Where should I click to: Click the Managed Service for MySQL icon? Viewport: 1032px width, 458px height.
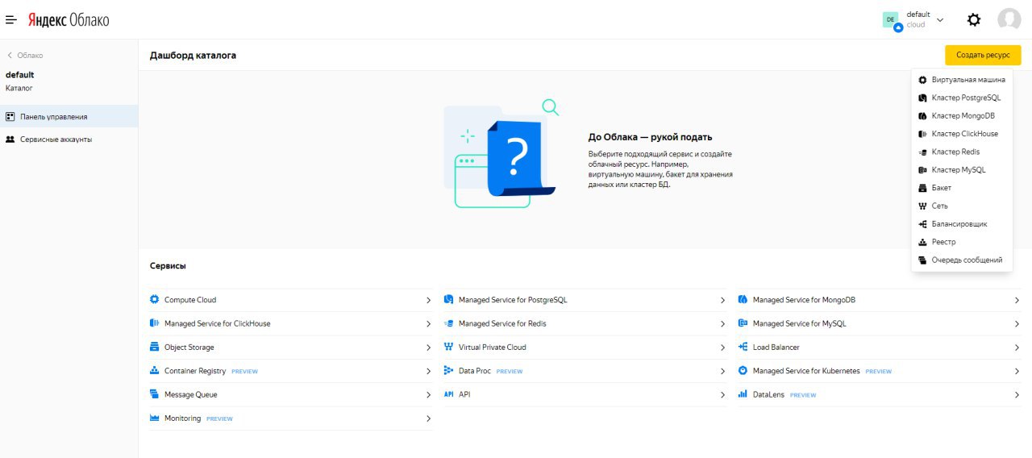pyautogui.click(x=743, y=323)
